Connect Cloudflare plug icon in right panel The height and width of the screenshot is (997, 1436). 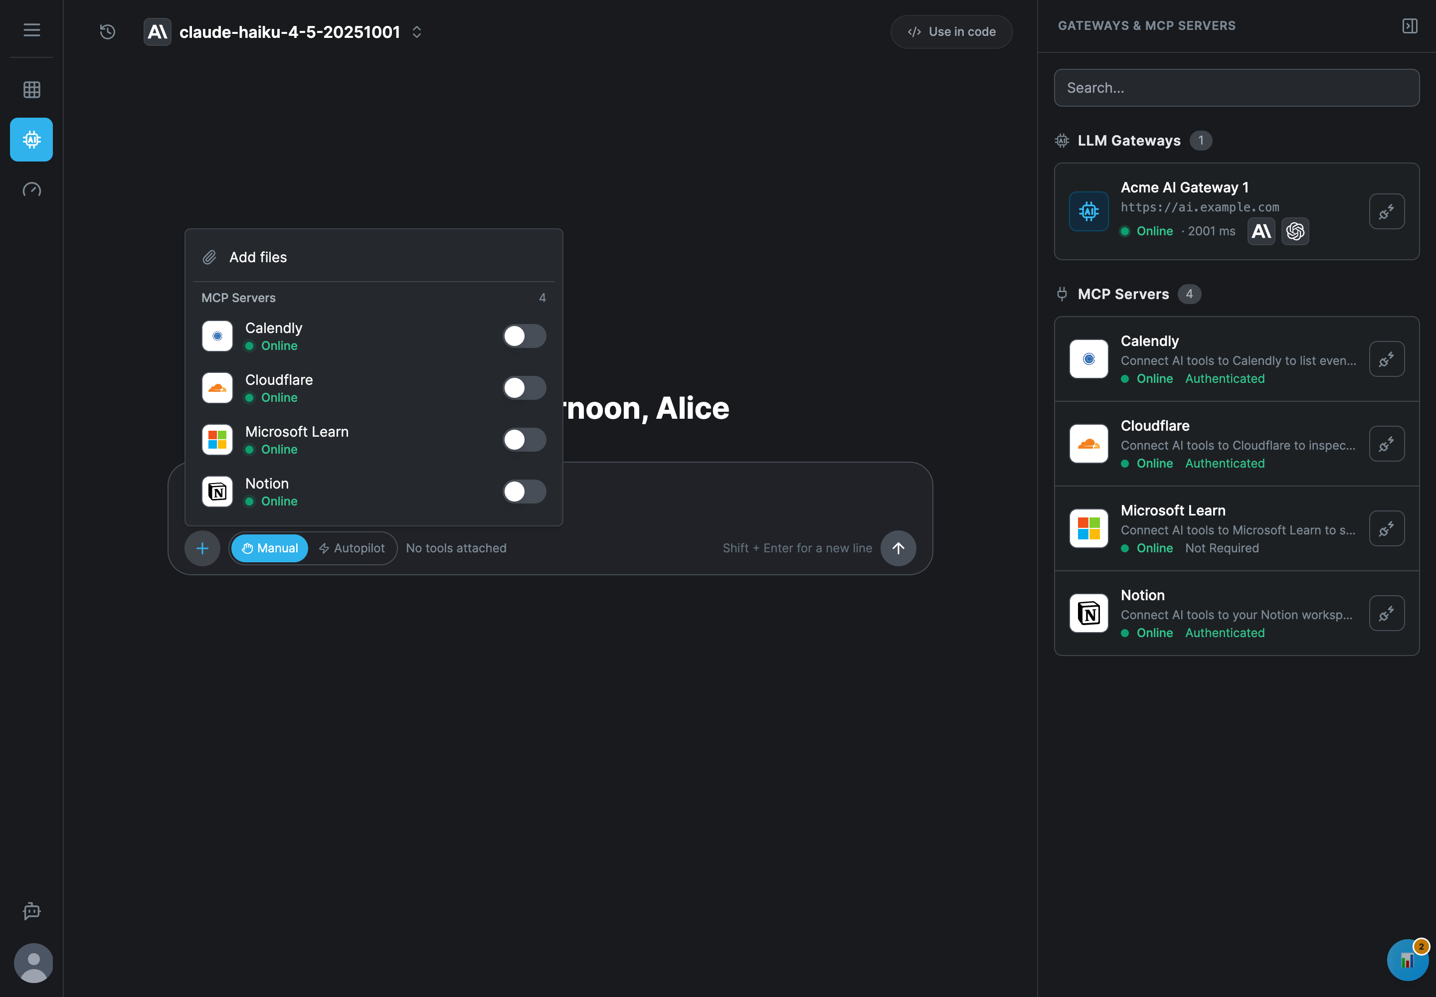pos(1387,444)
